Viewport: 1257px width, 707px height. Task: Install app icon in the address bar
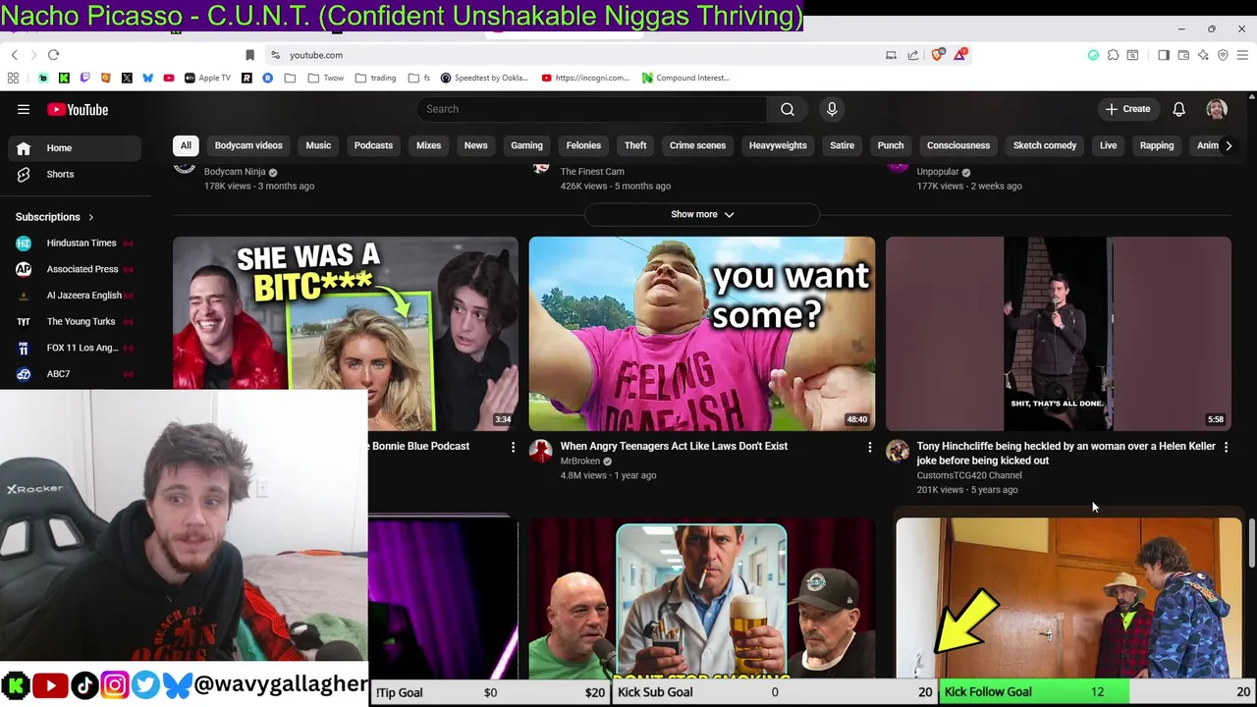891,55
